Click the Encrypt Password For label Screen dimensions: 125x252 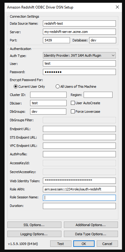click(x=26, y=80)
